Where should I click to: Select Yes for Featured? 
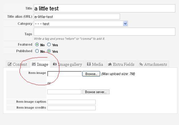[x=49, y=45]
